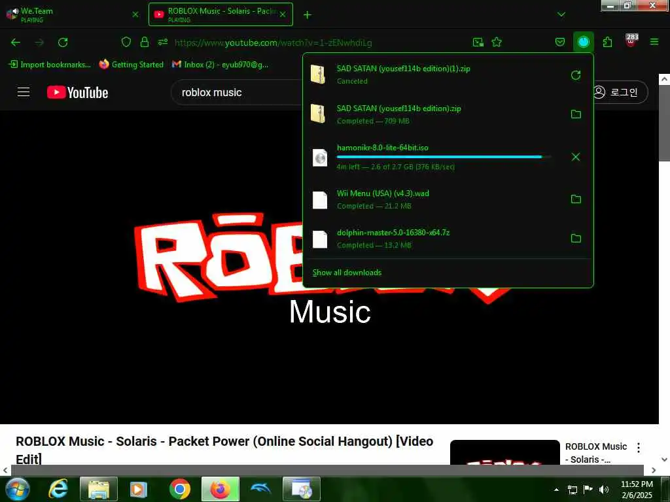Open the Gmail Inbox (2) bookmark
Screen dimensions: 670x502
pyautogui.click(x=220, y=65)
